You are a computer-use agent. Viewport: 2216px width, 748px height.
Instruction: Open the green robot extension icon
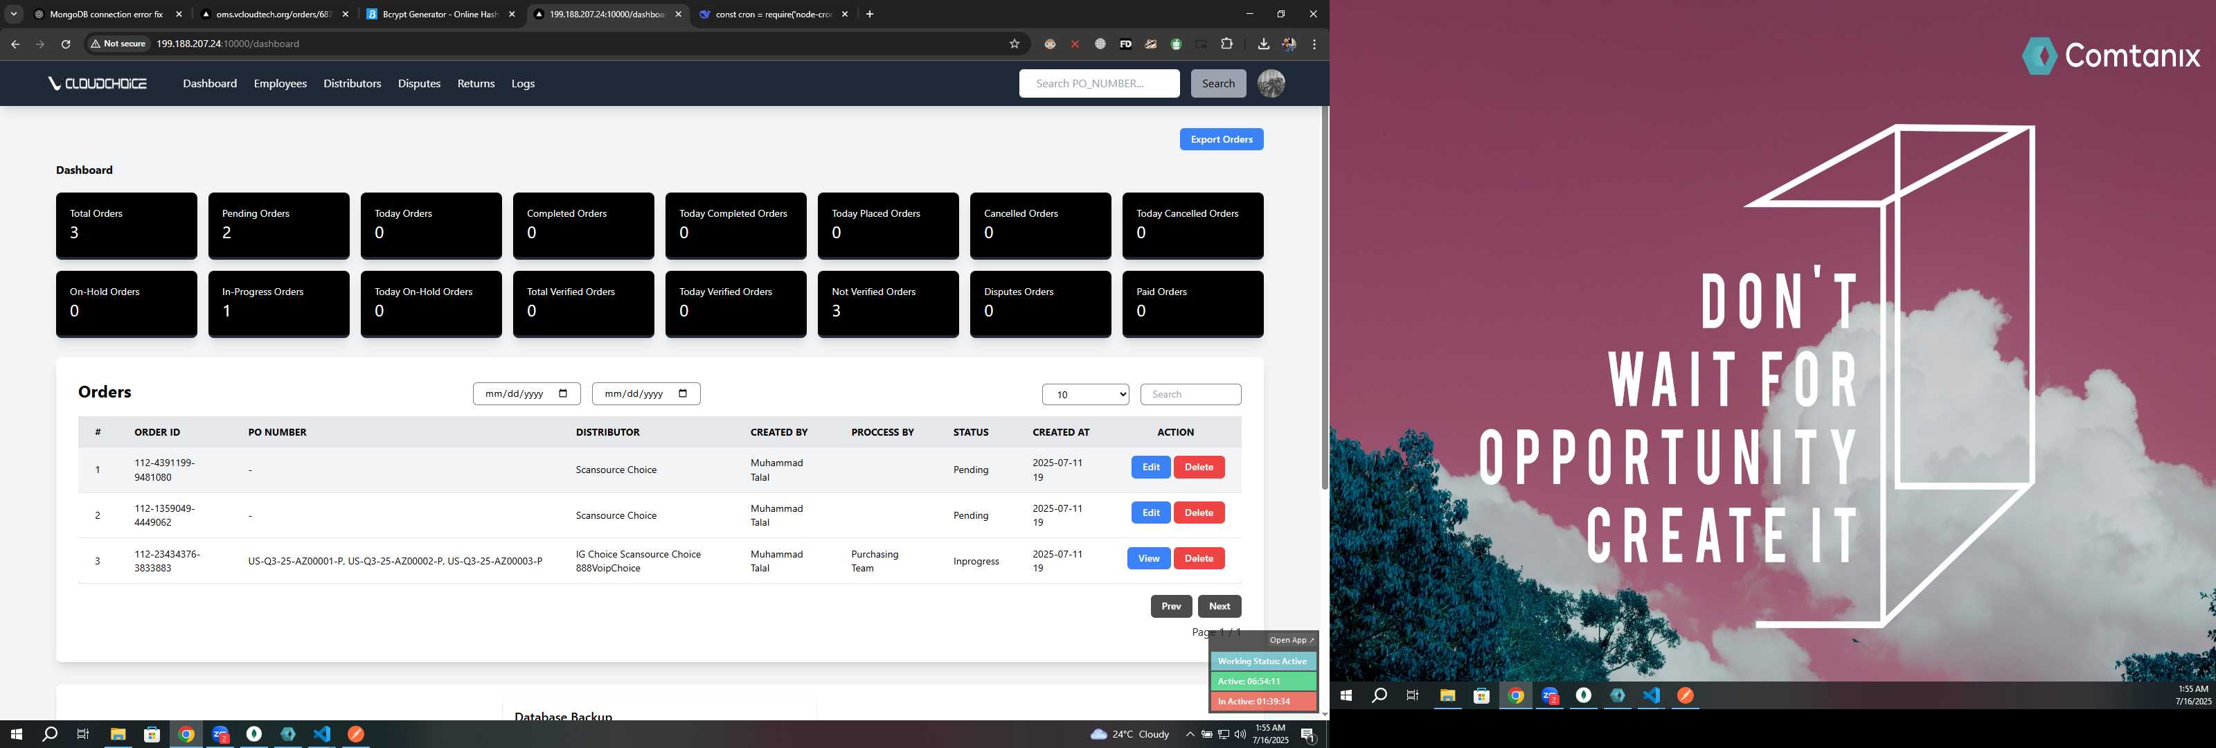pyautogui.click(x=1176, y=44)
